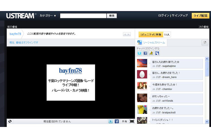Viewport: 211px width, 138px height.
Task: Open the bayfm78 channel link
Action: coord(15,34)
